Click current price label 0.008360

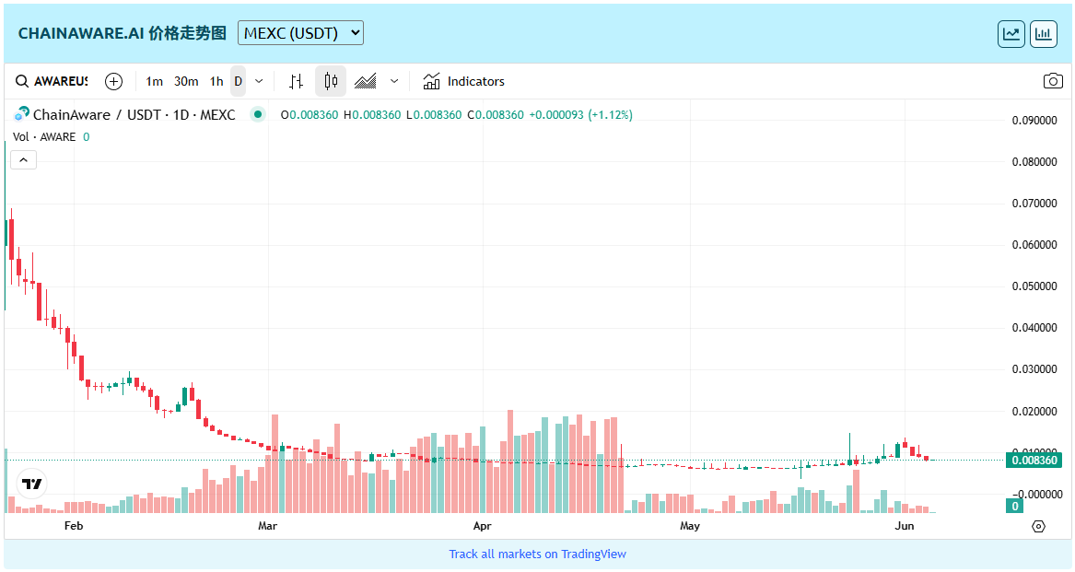(x=1034, y=461)
